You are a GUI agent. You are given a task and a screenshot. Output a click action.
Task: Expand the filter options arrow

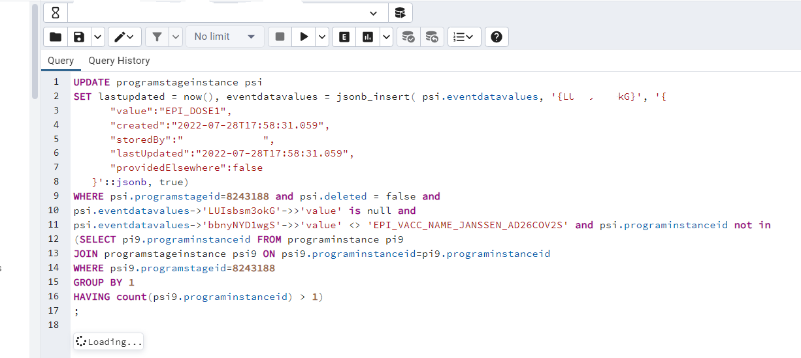pos(175,37)
